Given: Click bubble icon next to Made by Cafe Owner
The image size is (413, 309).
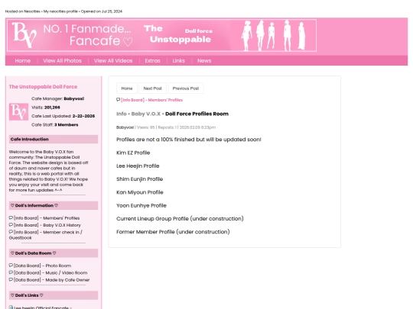Looking at the screenshot, I should (11, 279).
